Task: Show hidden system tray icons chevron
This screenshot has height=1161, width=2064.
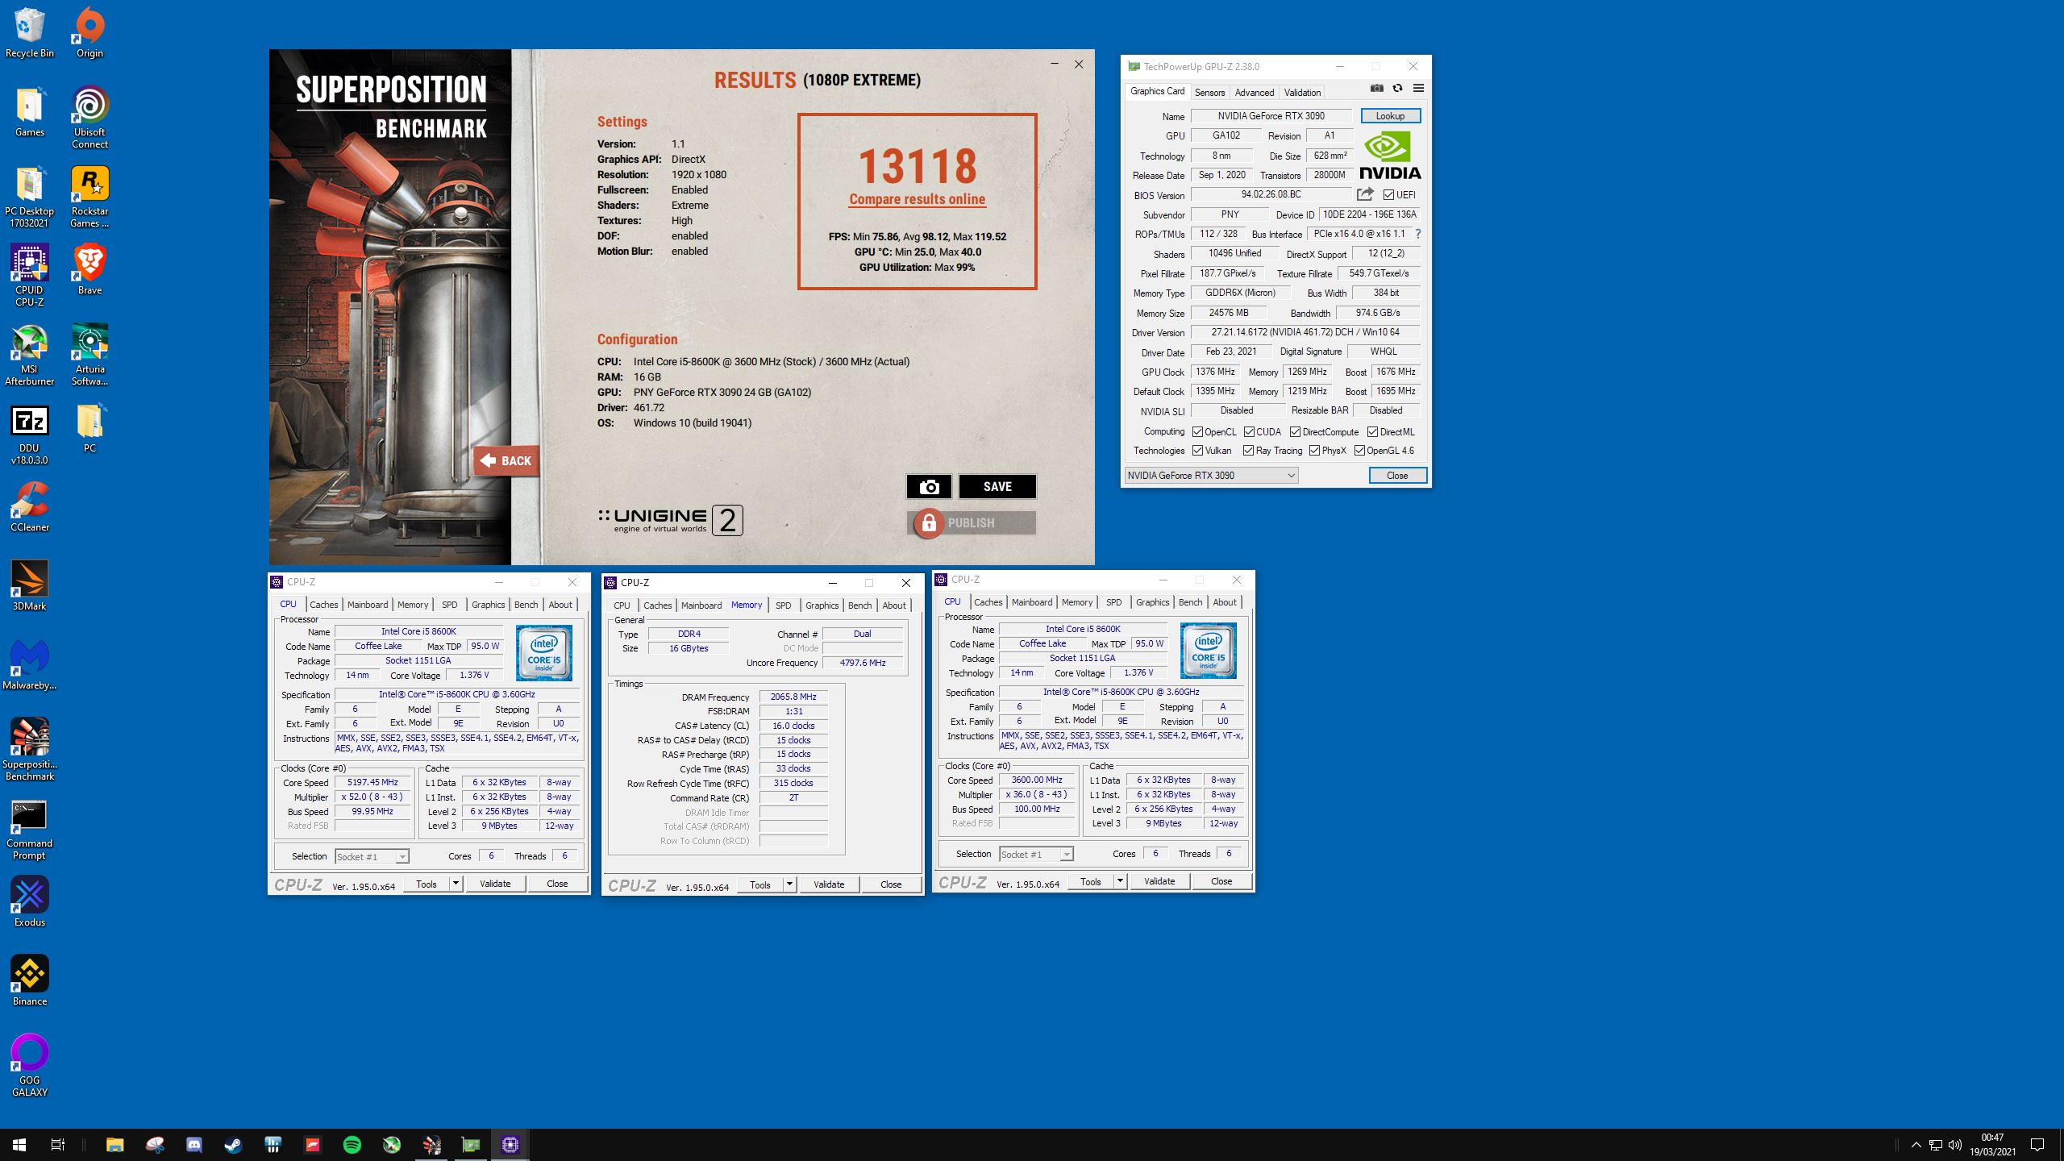Action: pyautogui.click(x=1916, y=1145)
